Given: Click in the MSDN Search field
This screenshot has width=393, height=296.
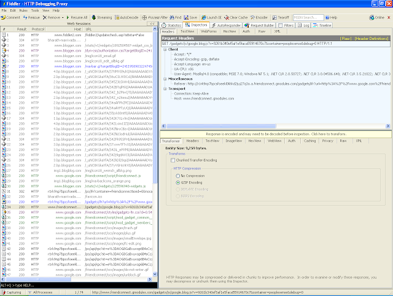Looking at the screenshot, I should (308, 18).
